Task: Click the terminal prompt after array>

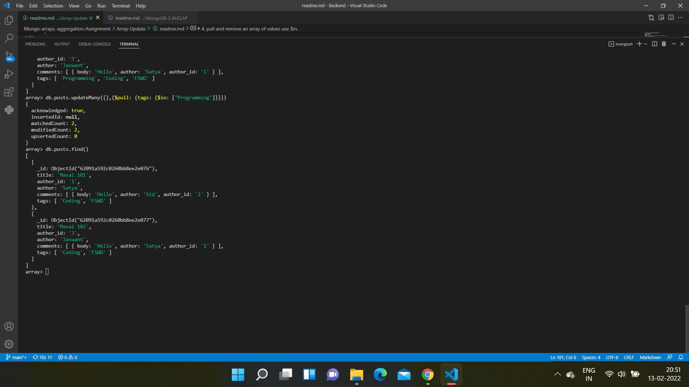Action: click(47, 272)
